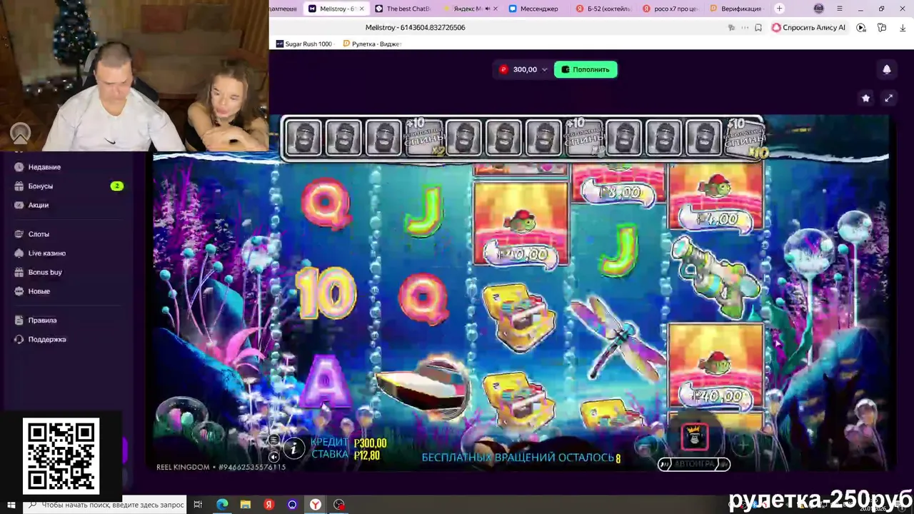
Task: Add the game to favorites with star
Action: click(x=865, y=98)
